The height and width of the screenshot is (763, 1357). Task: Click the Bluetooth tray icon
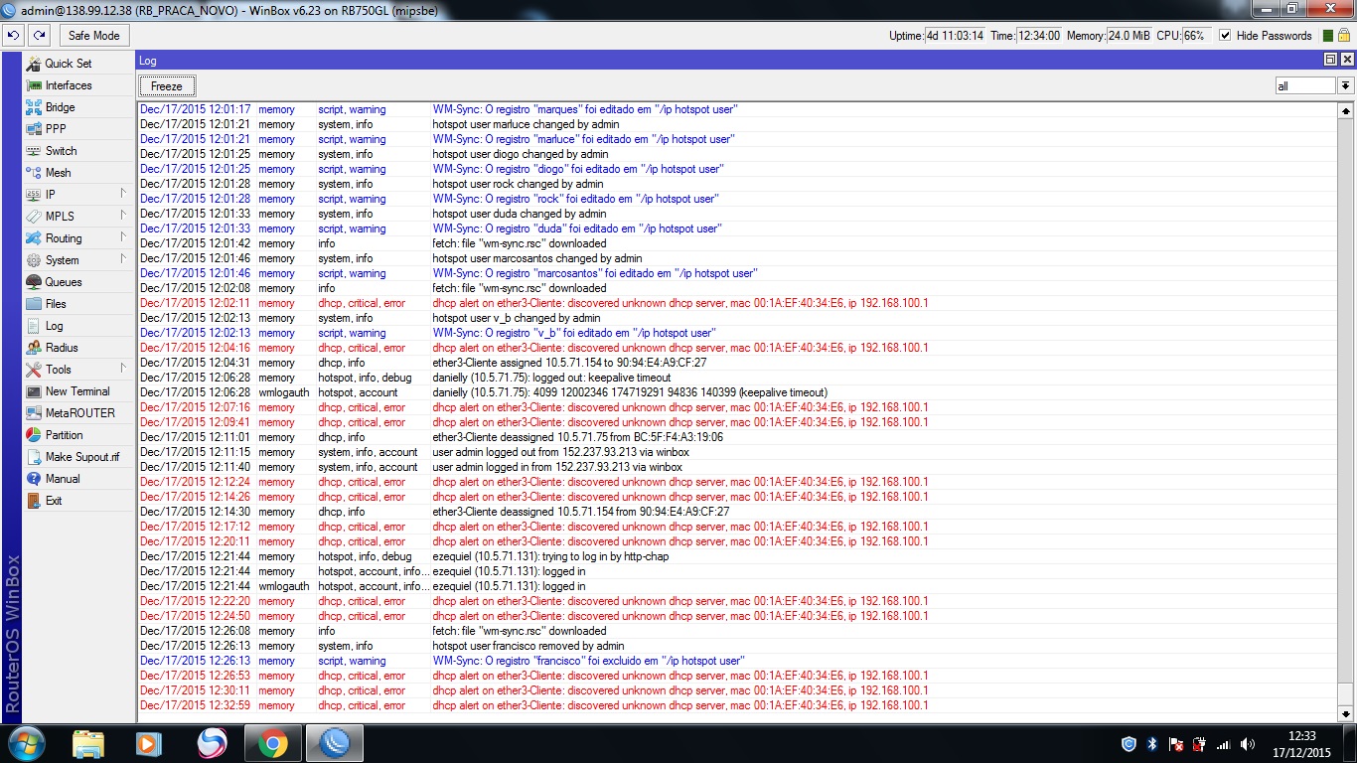click(x=1152, y=744)
